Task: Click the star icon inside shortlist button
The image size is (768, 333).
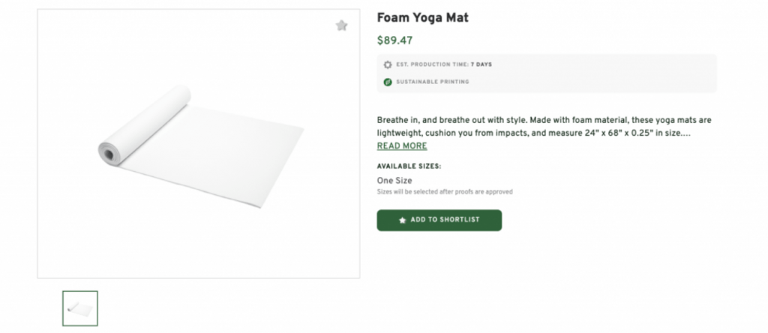Action: [x=403, y=220]
